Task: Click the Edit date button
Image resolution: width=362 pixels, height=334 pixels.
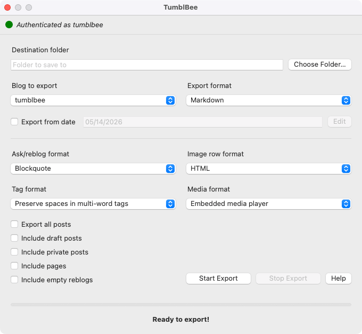Action: (340, 122)
